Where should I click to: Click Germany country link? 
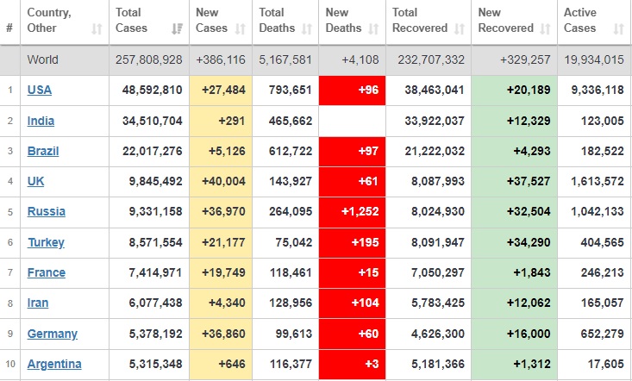click(x=52, y=334)
